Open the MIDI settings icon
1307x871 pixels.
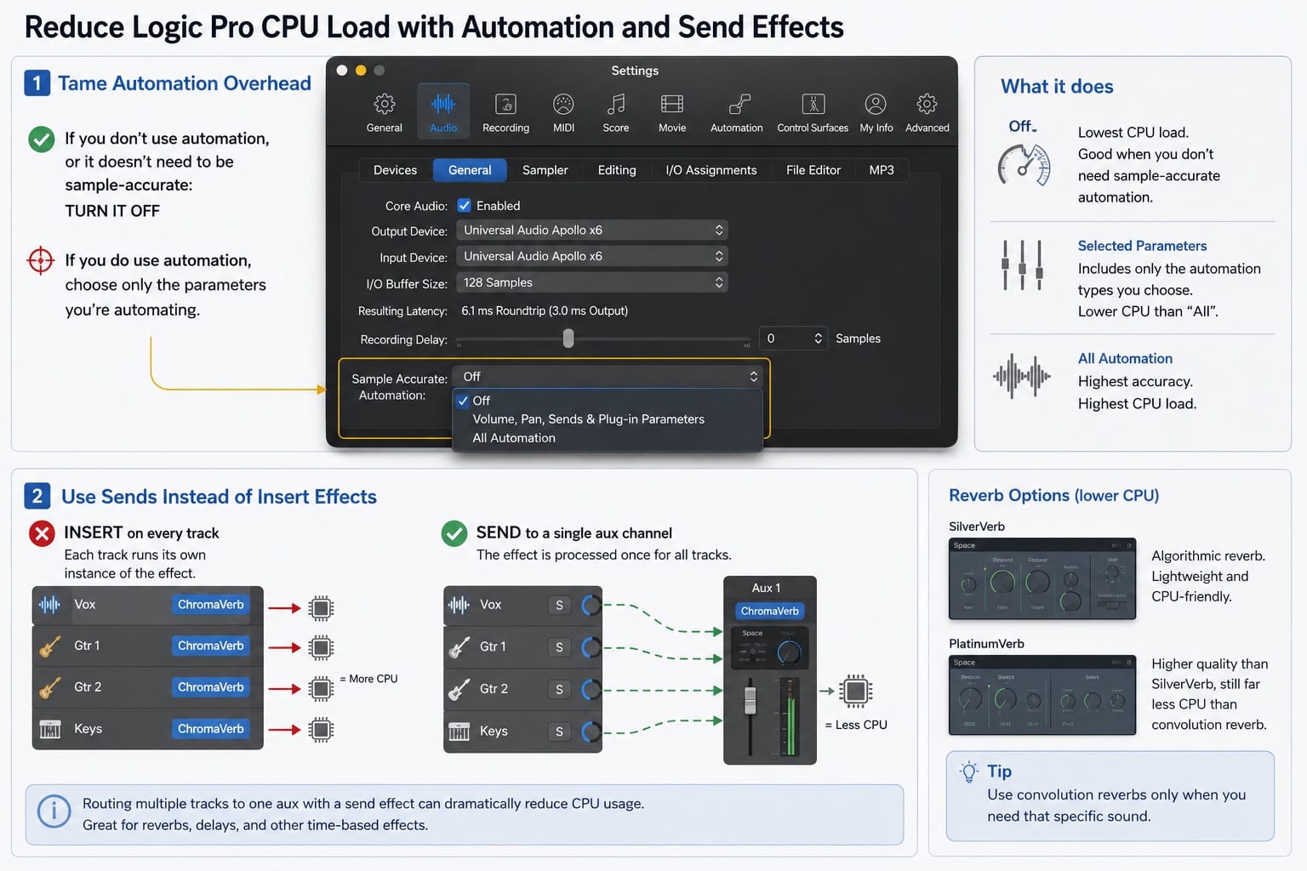coord(563,105)
